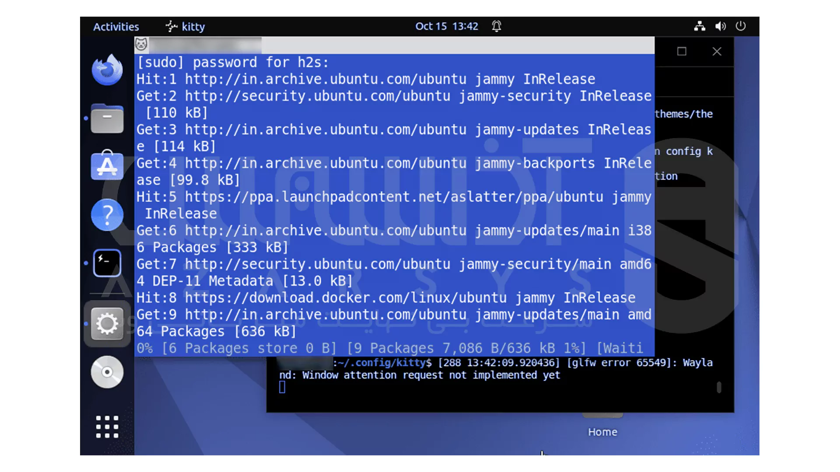Image resolution: width=840 pixels, height=472 pixels.
Task: Click "Window attention request not implemented yet" text
Action: (431, 375)
